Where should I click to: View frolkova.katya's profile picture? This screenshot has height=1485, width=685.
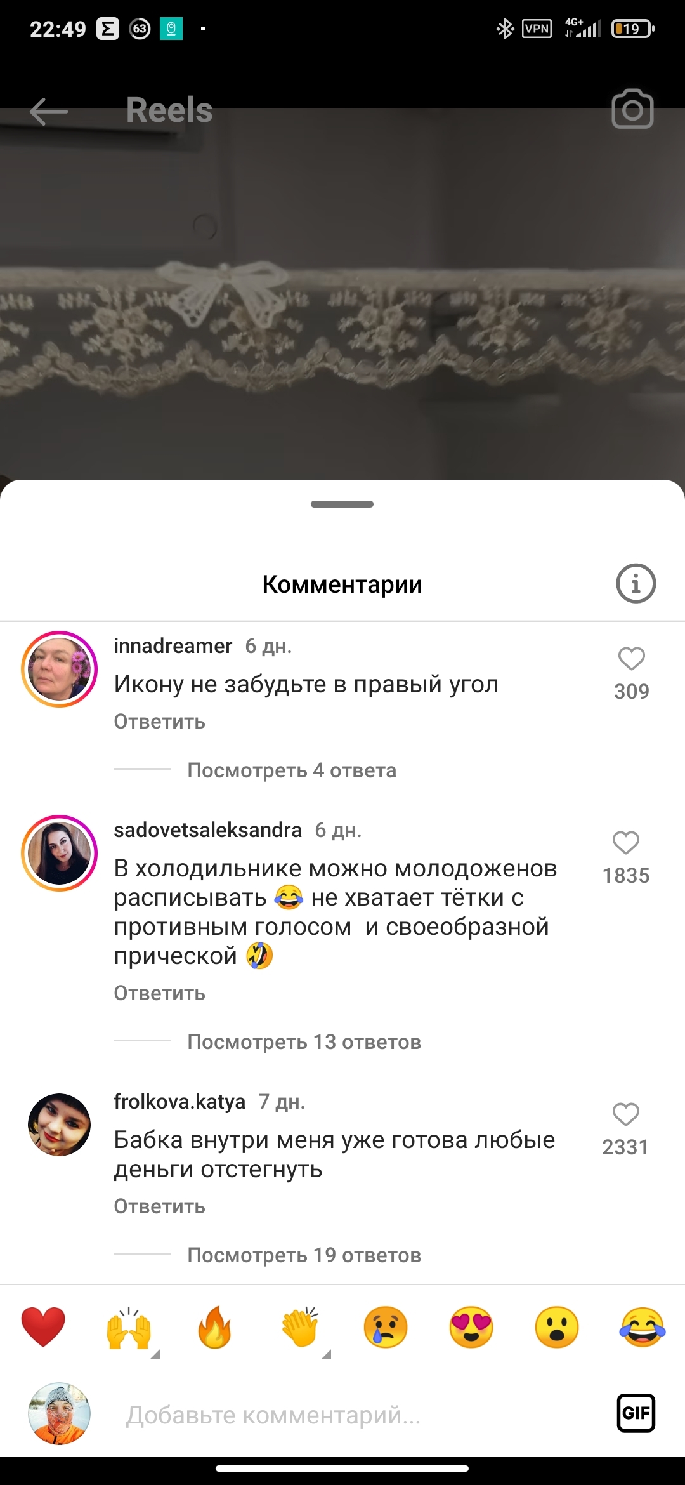pos(60,1125)
